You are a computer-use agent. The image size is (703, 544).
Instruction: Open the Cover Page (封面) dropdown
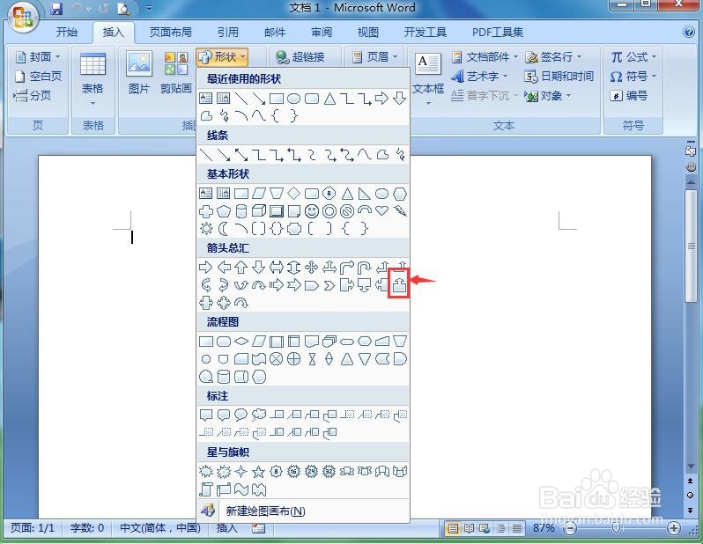click(x=38, y=57)
